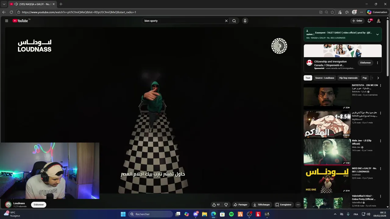
Task: Select the Tout filter chip
Action: pyautogui.click(x=308, y=78)
